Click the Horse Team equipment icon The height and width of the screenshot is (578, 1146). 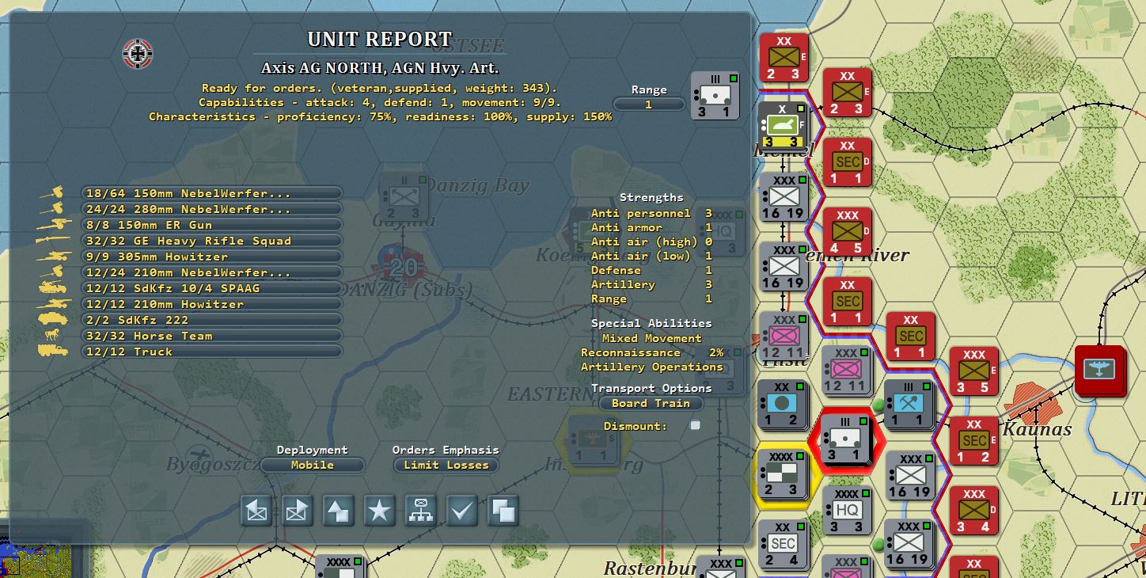coord(54,336)
